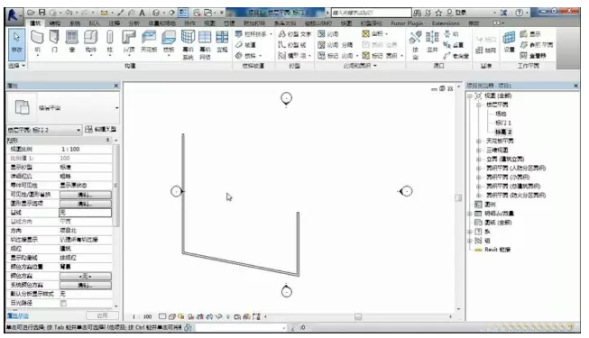Collapse Floor Plans (楼层平面) tree node
Screen dimensions: 589x338
(x=479, y=105)
